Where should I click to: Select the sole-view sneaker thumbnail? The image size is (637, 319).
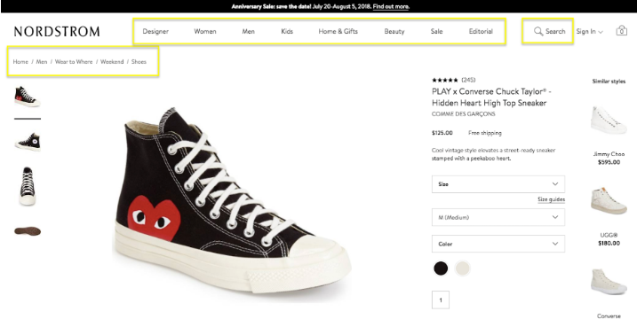(28, 231)
